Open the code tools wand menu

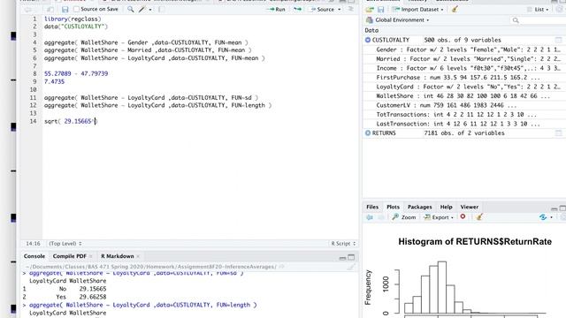click(x=145, y=10)
